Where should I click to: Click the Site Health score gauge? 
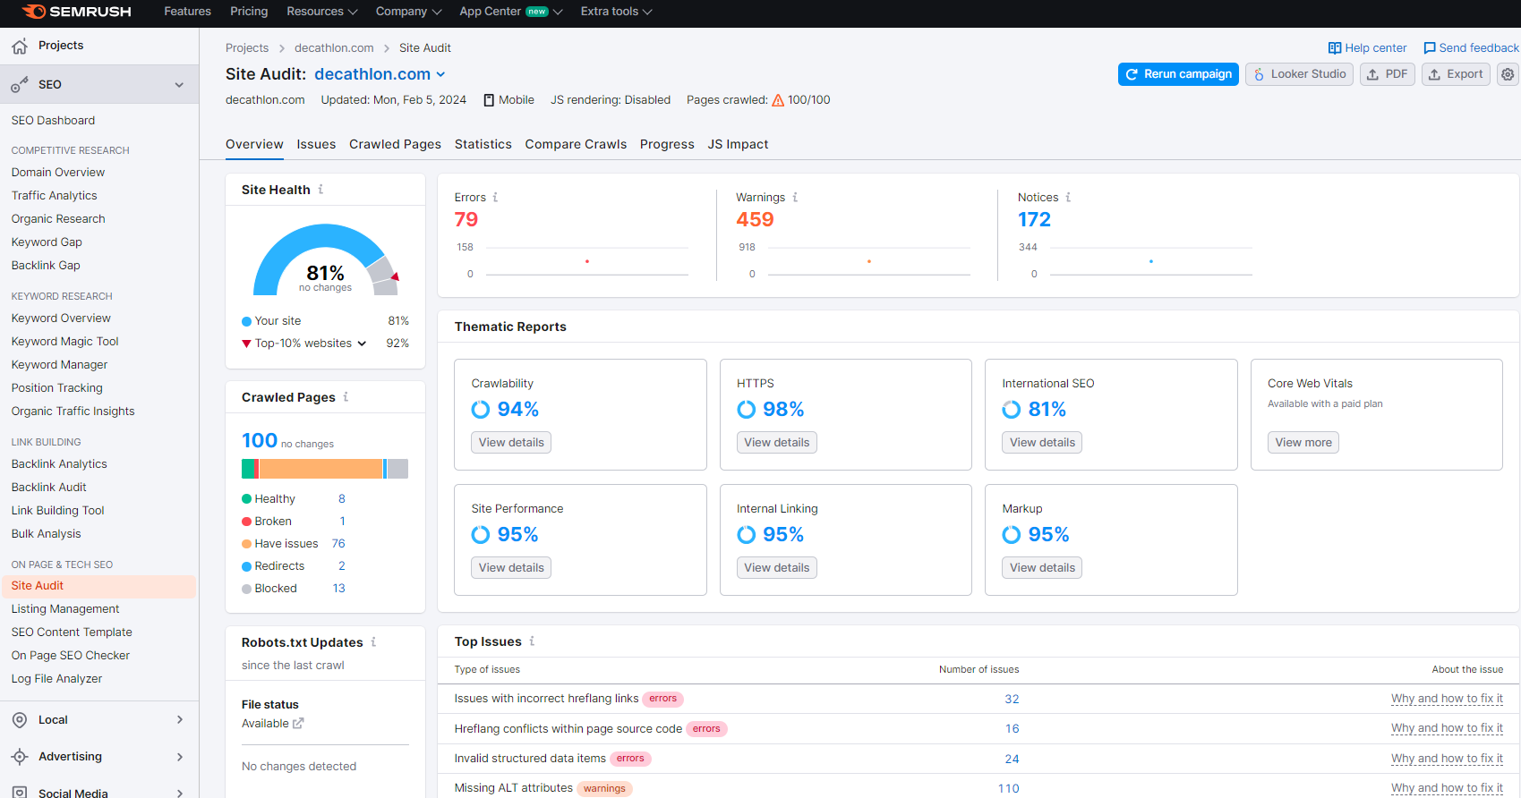pyautogui.click(x=326, y=259)
